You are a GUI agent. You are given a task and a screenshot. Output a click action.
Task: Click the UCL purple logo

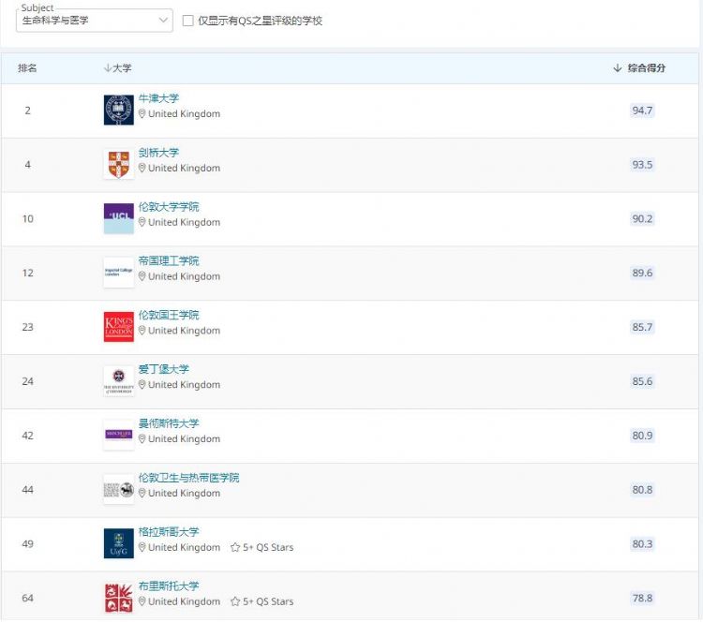[119, 218]
